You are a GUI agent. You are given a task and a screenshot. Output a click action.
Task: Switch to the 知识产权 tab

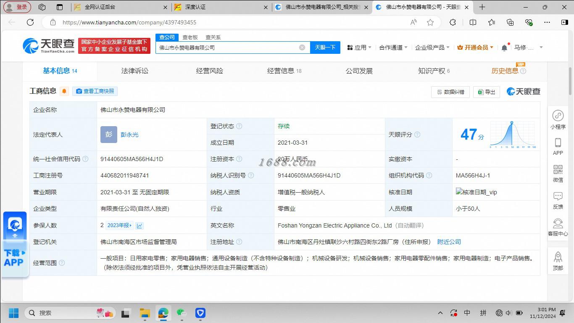point(434,71)
